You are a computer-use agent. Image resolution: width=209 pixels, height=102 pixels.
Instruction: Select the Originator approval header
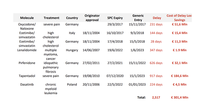pos(92,18)
